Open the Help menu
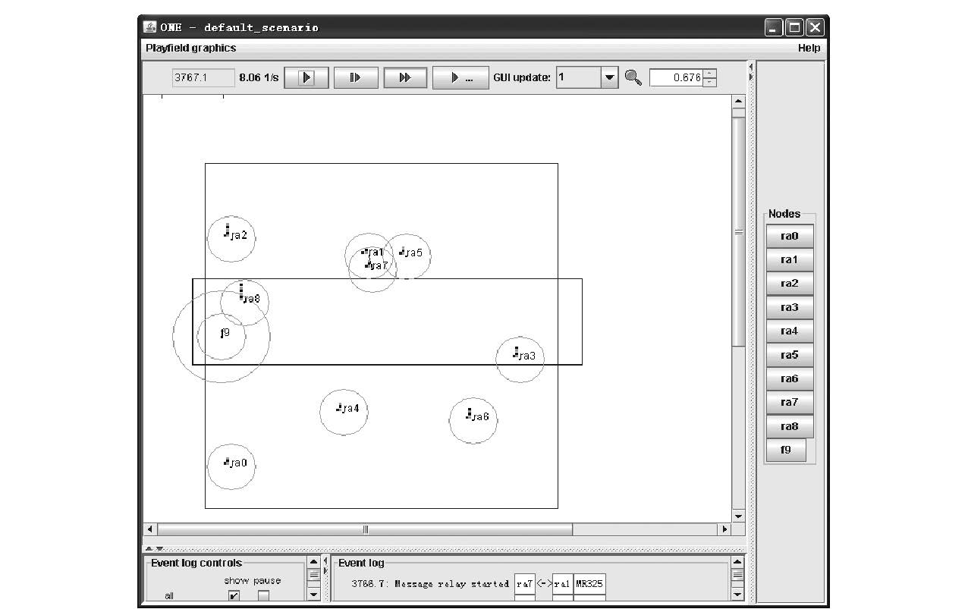Viewport: 968px width, 609px height. pyautogui.click(x=809, y=48)
